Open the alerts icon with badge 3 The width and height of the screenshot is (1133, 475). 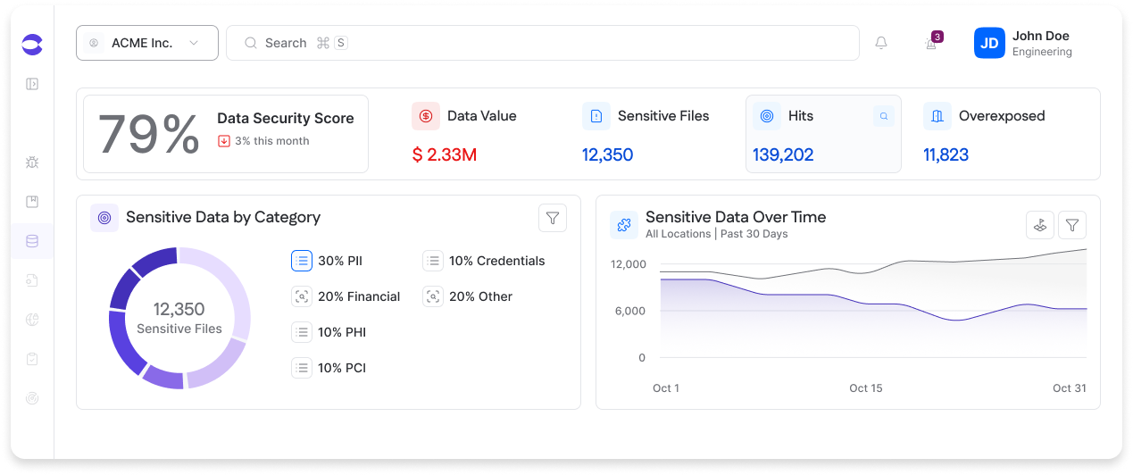(x=932, y=42)
